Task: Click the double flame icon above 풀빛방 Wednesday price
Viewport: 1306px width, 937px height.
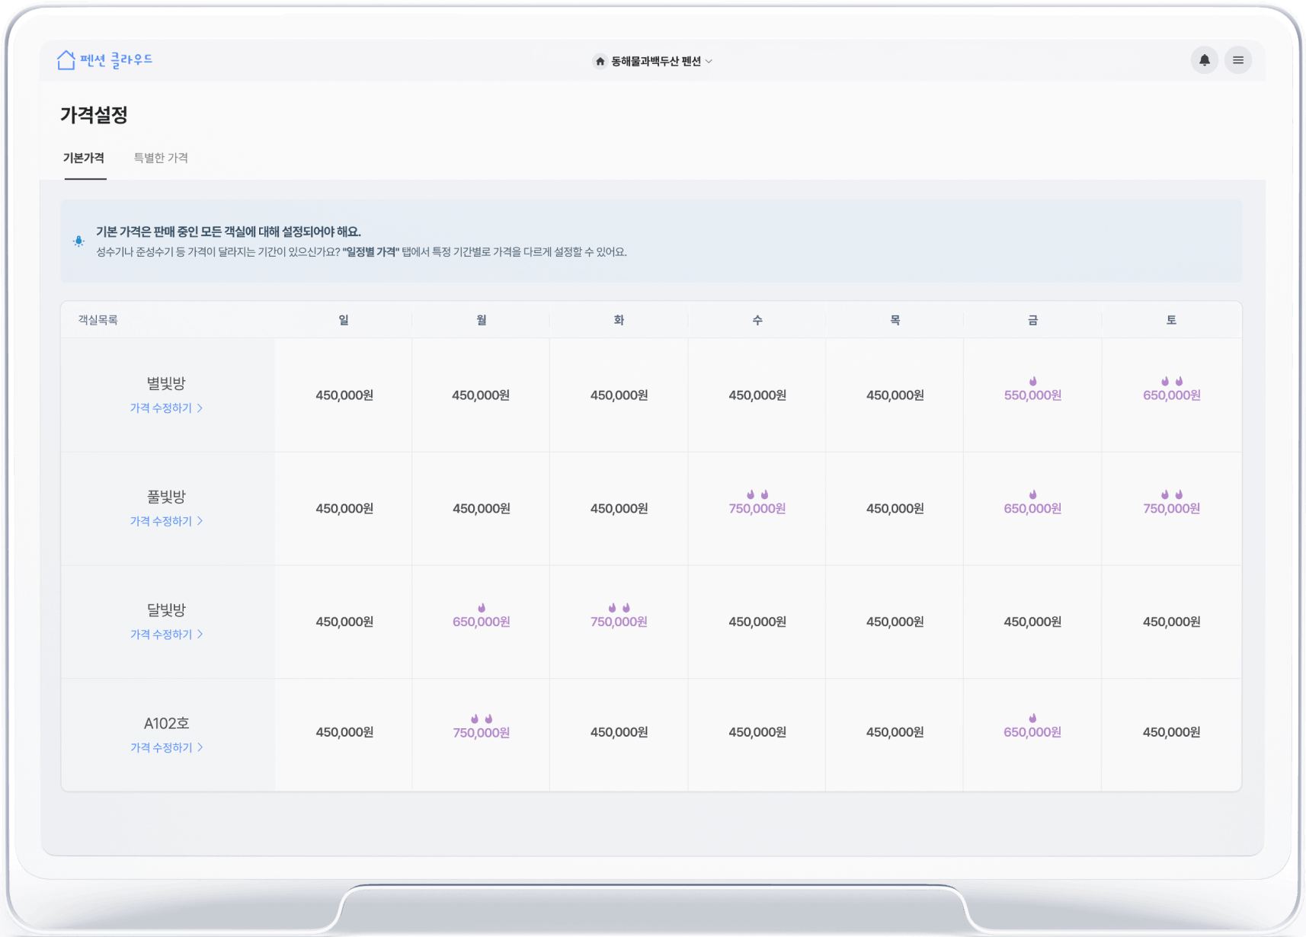Action: point(757,494)
